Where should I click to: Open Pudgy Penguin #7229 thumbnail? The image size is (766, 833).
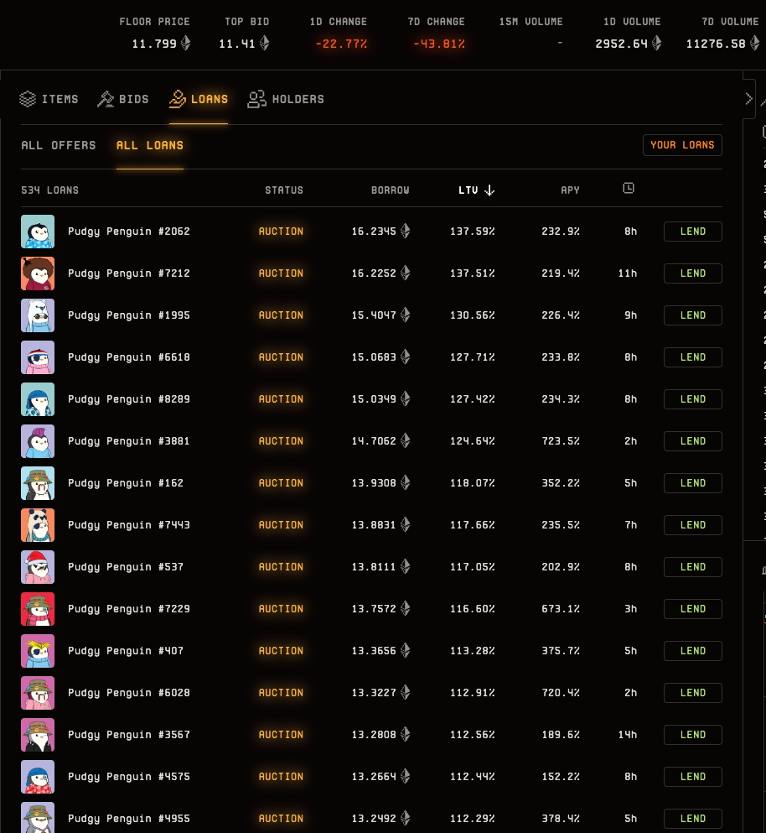click(x=38, y=609)
